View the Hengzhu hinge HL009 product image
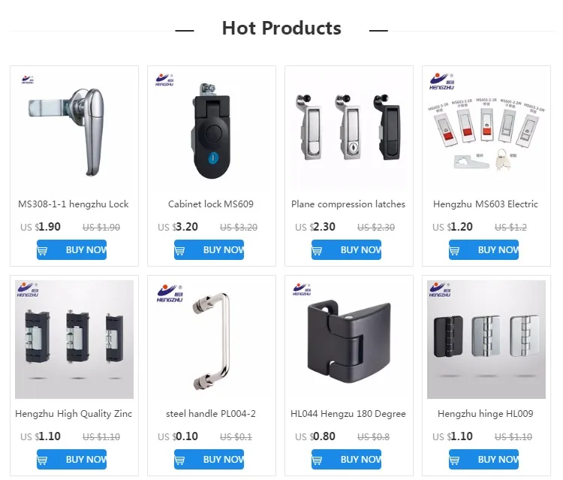This screenshot has height=480, width=563. pyautogui.click(x=486, y=340)
